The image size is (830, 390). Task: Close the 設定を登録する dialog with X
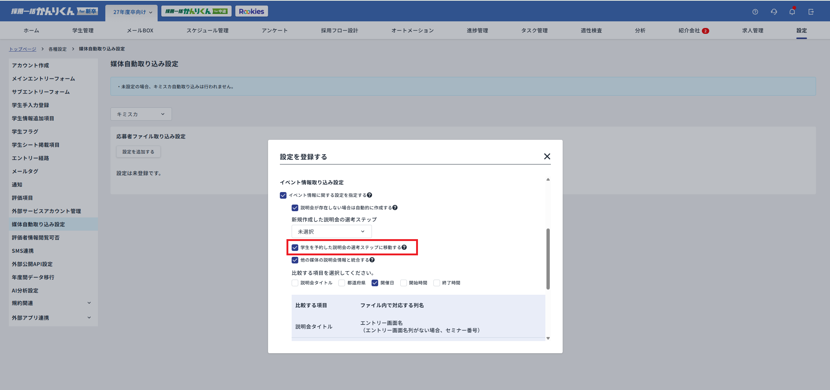pos(547,156)
